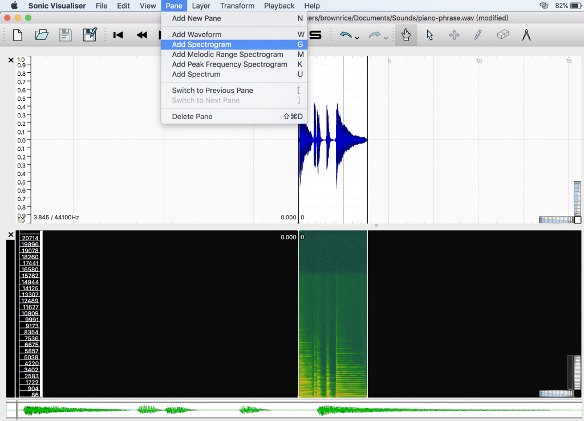Image resolution: width=584 pixels, height=421 pixels.
Task: Choose Add Spectrogram from Pane menu
Action: tap(234, 44)
